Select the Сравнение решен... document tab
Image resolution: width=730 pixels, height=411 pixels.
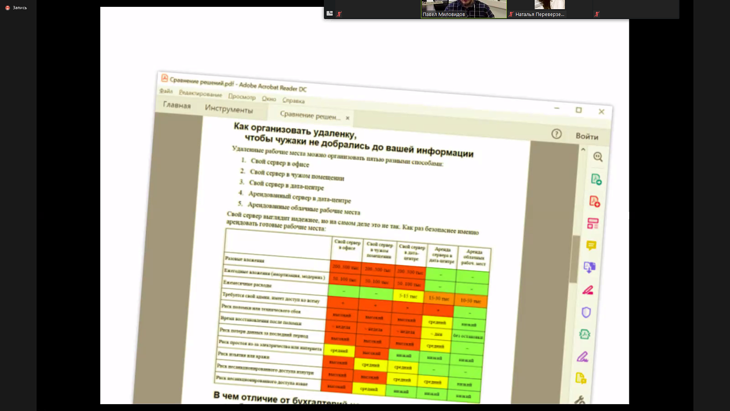click(x=310, y=115)
